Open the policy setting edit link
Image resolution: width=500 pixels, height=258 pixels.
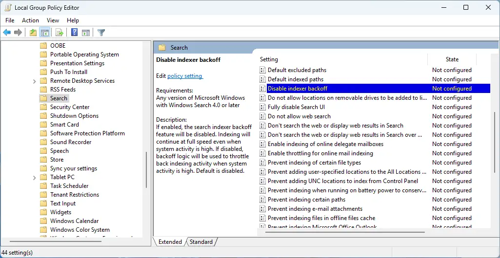pyautogui.click(x=185, y=76)
